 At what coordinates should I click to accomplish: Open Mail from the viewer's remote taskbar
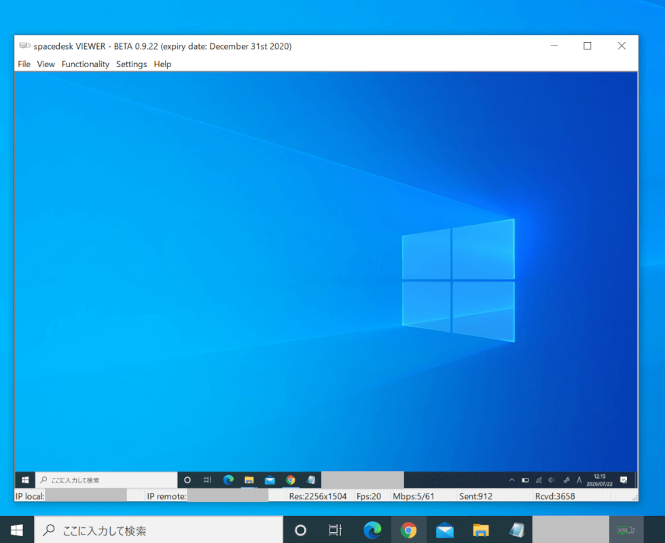tap(270, 480)
